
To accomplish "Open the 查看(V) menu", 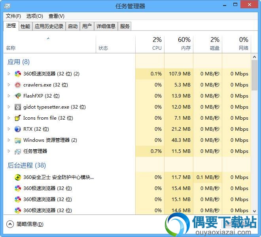I will 57,16.
